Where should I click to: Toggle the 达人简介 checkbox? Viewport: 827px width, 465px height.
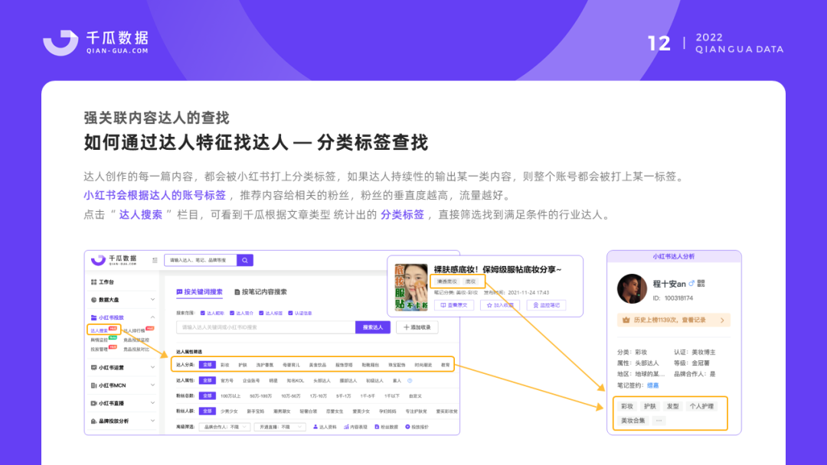click(x=232, y=314)
